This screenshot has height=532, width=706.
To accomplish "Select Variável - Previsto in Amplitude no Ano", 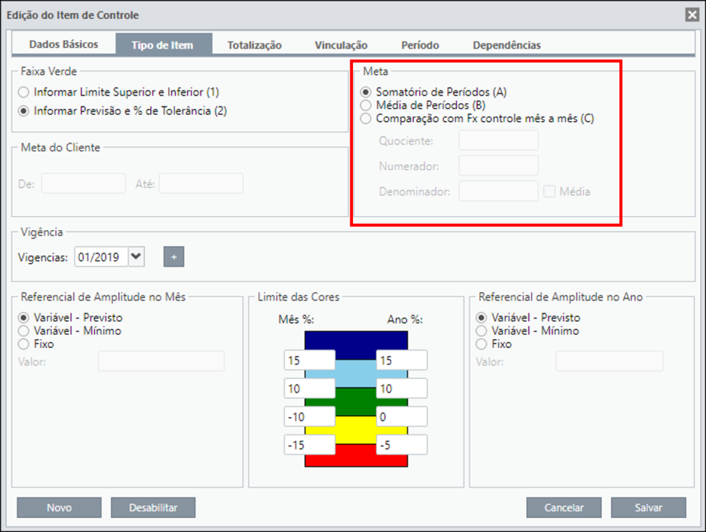I will [x=528, y=317].
